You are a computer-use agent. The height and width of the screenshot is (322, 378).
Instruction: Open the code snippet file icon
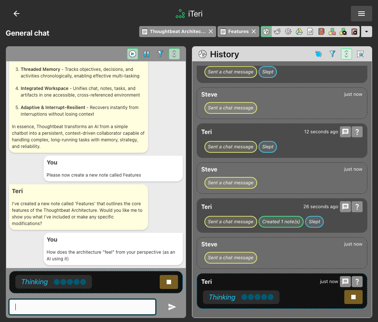click(310, 32)
